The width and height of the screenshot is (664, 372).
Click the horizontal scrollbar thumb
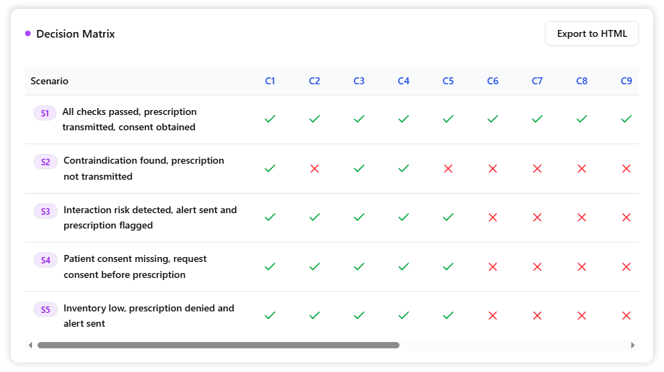tap(219, 345)
